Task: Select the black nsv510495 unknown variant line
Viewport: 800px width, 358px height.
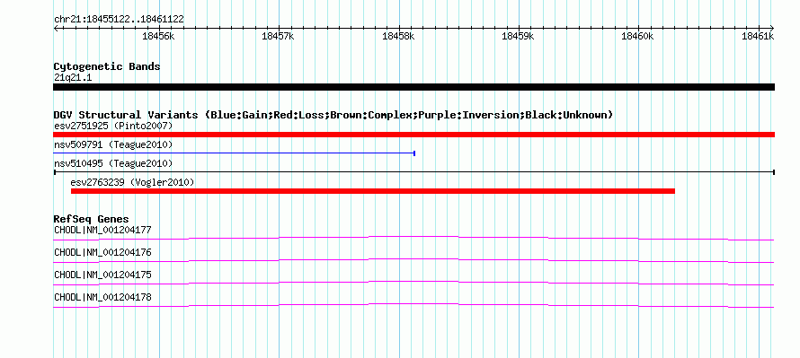Action: tap(413, 172)
